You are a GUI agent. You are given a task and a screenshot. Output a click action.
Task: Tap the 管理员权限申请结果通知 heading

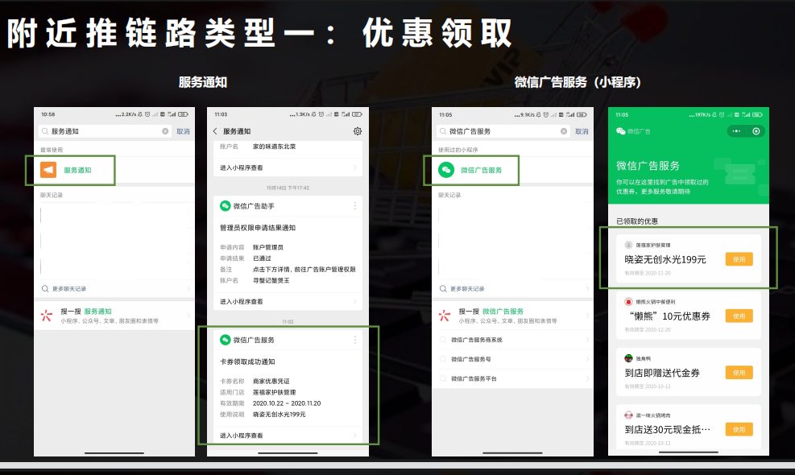tap(258, 228)
